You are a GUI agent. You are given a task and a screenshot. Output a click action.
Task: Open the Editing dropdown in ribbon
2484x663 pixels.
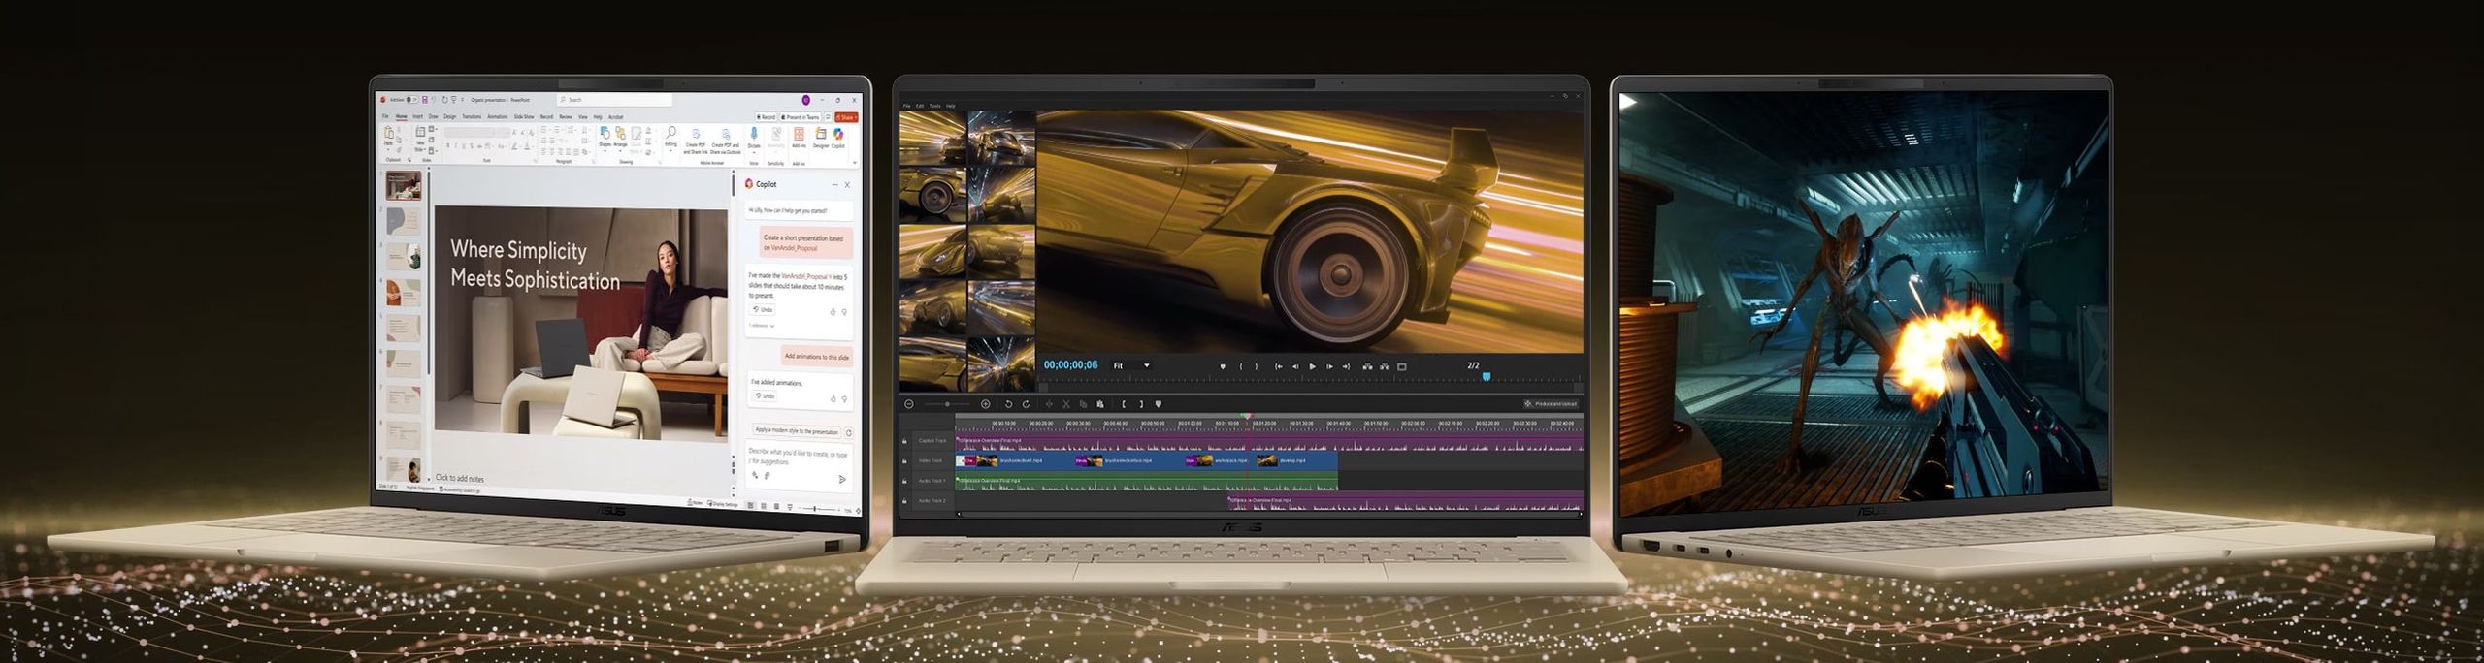coord(670,138)
